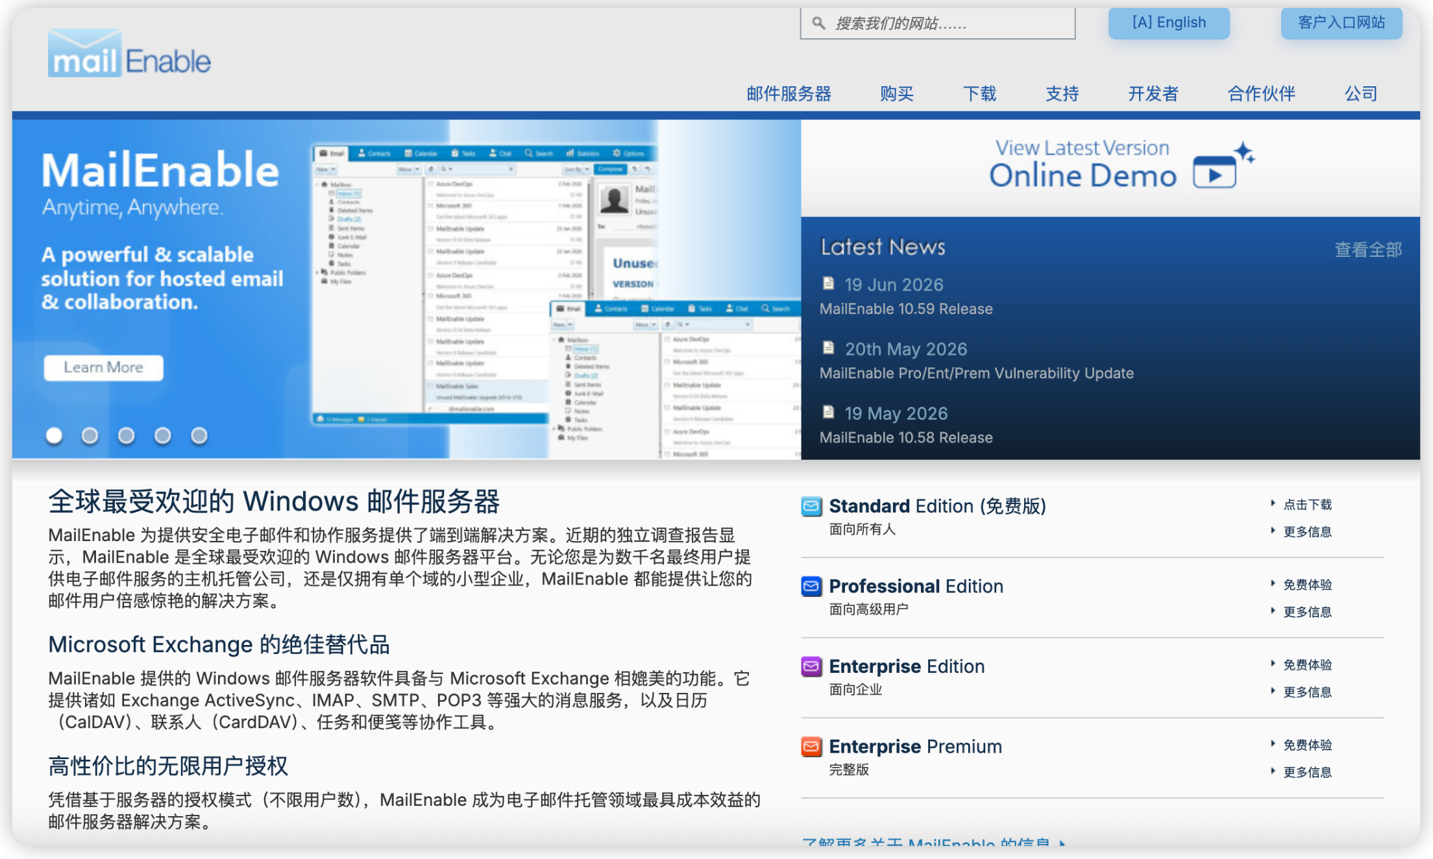The image size is (1433, 859).
Task: Open the 下载 menu
Action: [x=979, y=94]
